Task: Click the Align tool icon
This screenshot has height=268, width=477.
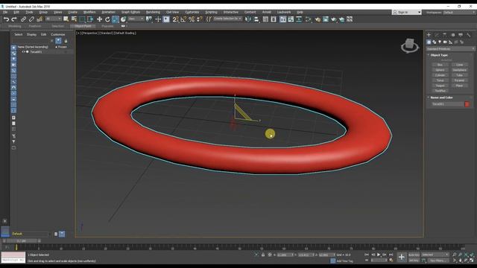Action: [256, 19]
